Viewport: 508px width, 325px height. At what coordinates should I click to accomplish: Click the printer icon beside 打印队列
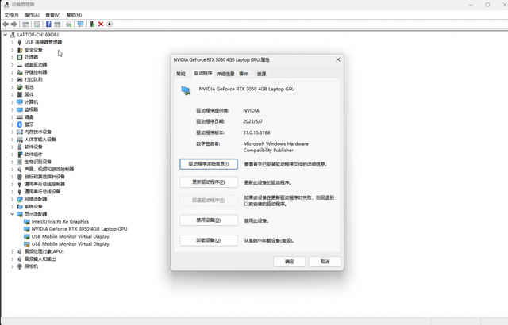coord(20,79)
